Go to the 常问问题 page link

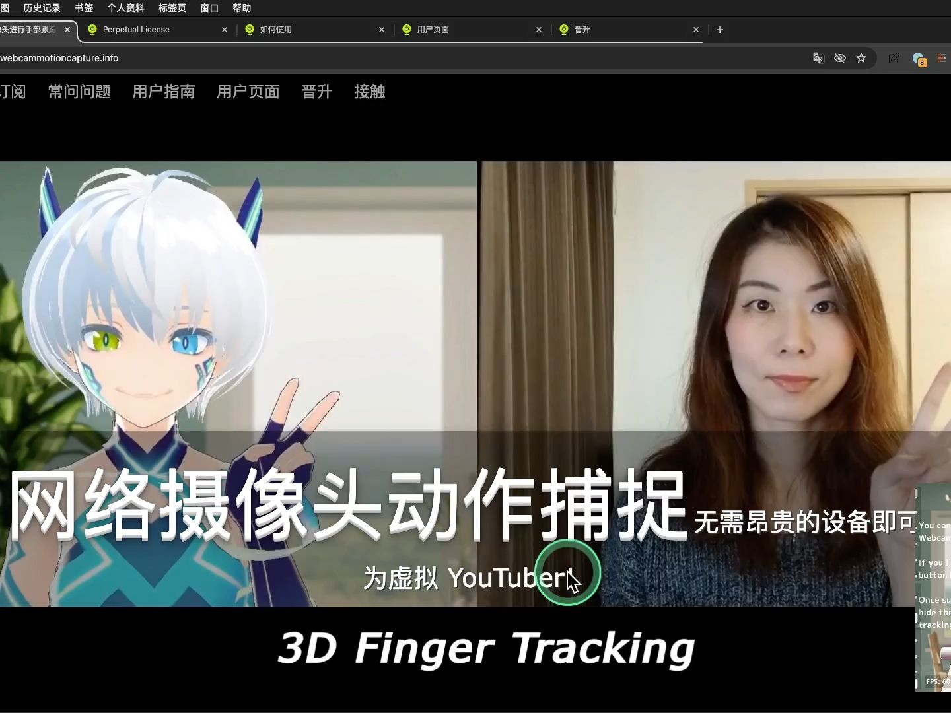(79, 92)
